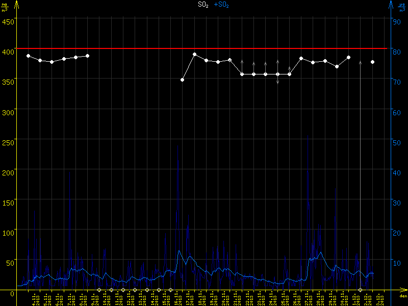Viewport: 408px width, 306px height.
Task: Click the red limit line at 400
Action: point(204,48)
